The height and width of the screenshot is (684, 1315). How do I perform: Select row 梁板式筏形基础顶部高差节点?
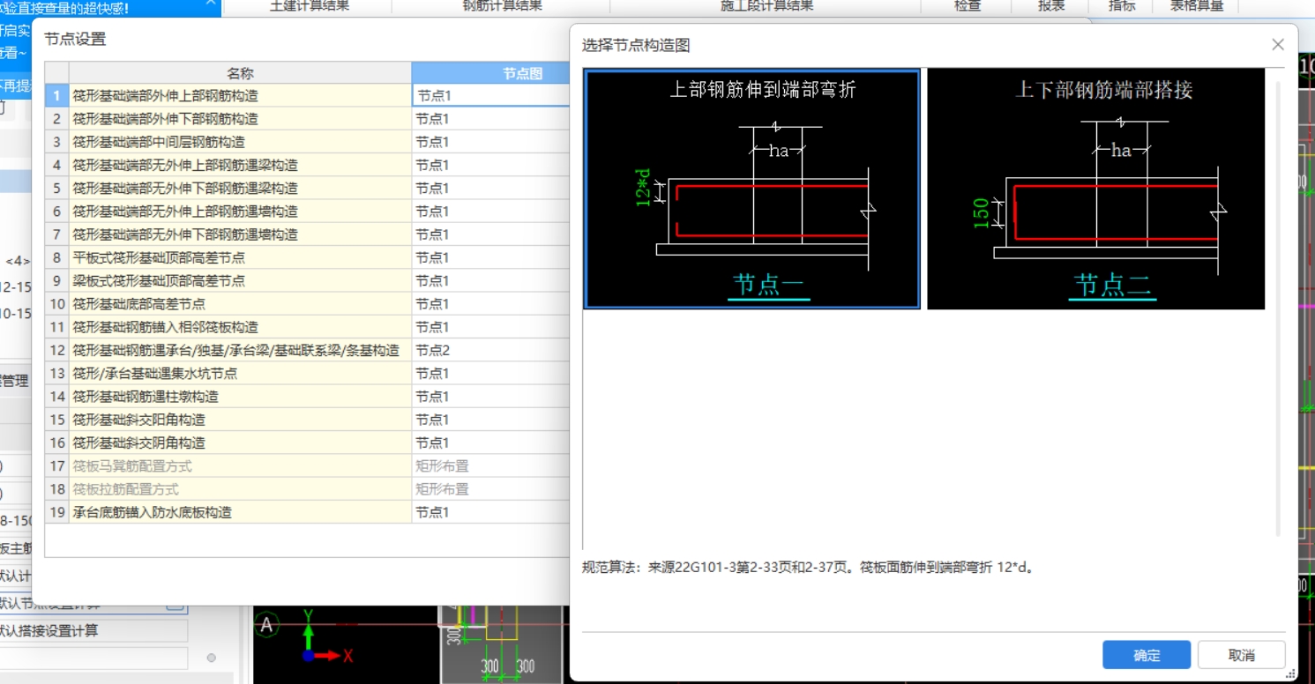pos(240,280)
